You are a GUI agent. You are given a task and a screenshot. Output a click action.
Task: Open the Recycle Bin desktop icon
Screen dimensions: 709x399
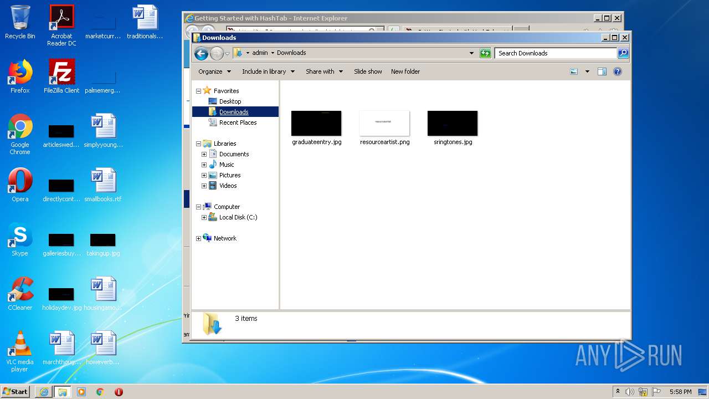[20, 22]
